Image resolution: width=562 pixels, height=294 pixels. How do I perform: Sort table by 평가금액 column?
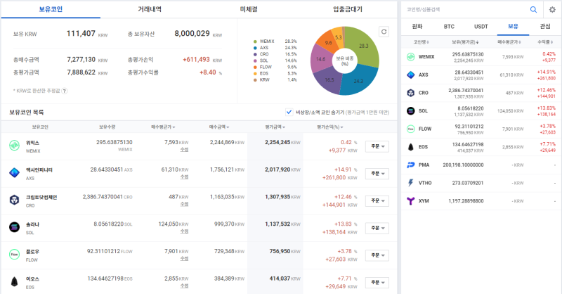(275, 127)
